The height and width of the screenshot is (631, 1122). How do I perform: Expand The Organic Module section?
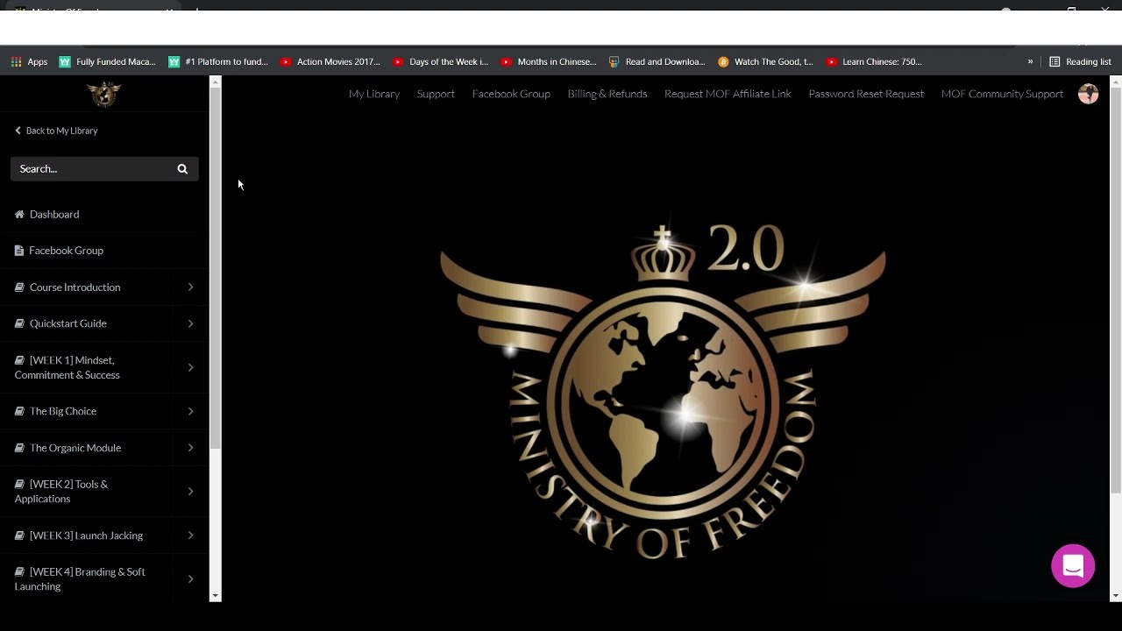[x=190, y=448]
